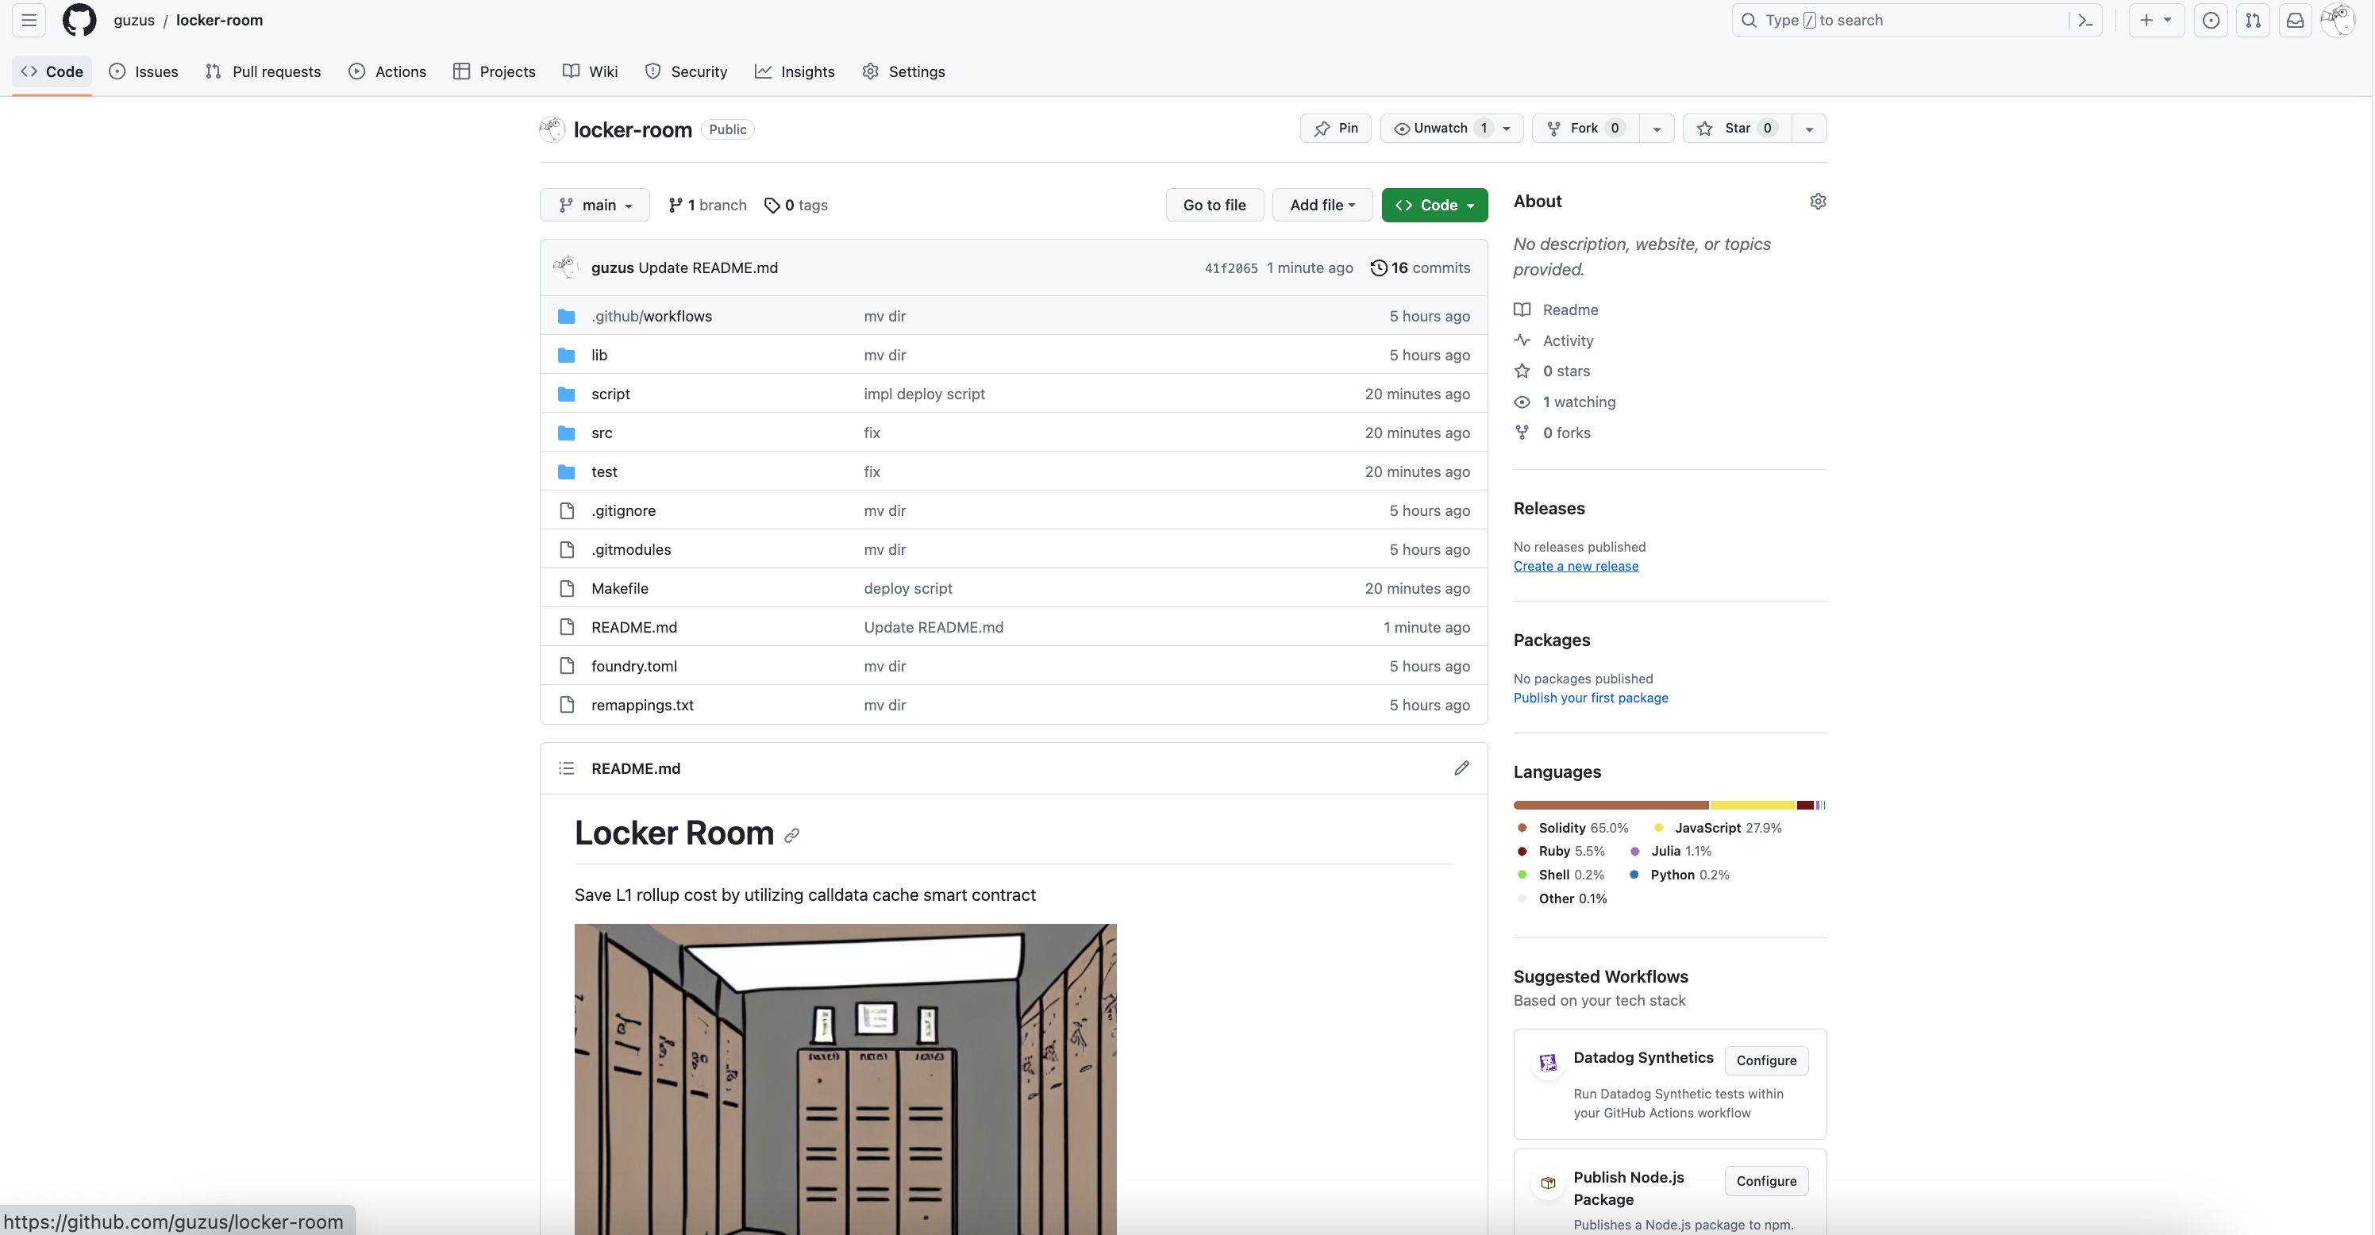
Task: Open the script folder
Action: [x=610, y=394]
